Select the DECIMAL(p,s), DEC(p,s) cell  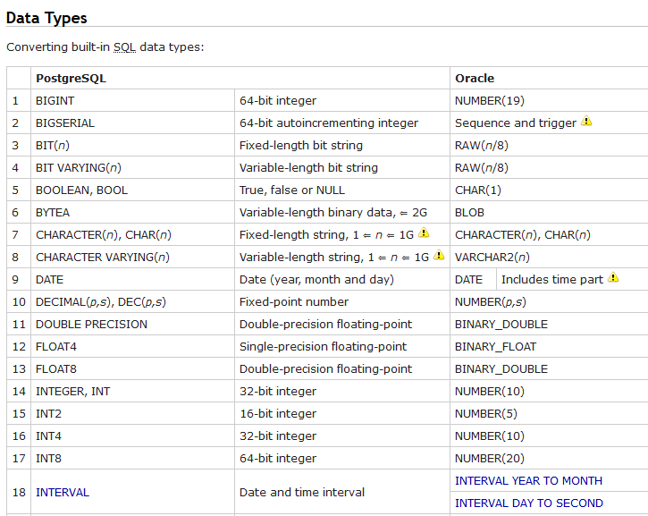pyautogui.click(x=132, y=301)
